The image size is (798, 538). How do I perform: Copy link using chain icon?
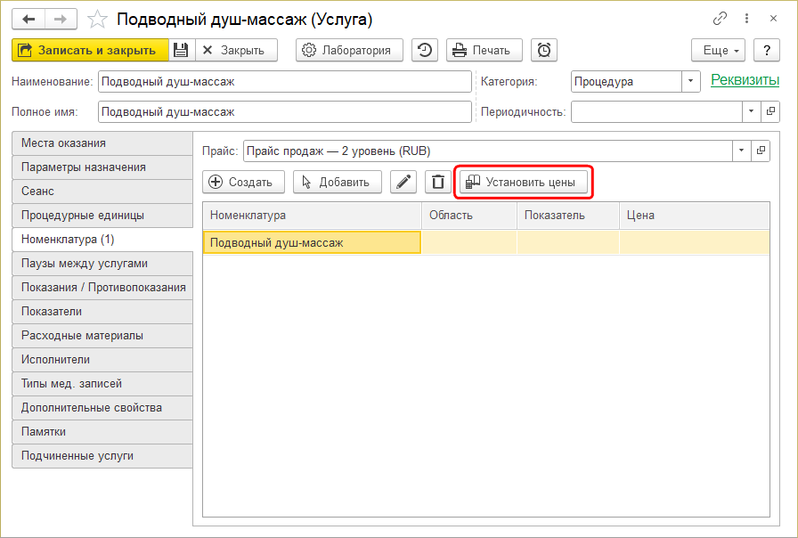(720, 19)
